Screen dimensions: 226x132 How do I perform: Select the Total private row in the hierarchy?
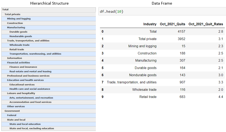pos(12,14)
